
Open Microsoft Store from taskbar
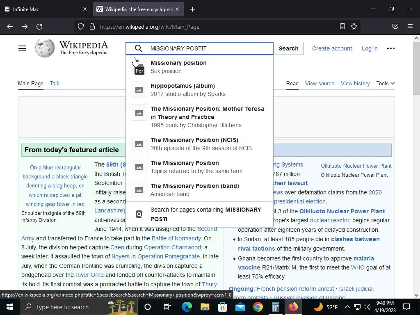(x=222, y=307)
